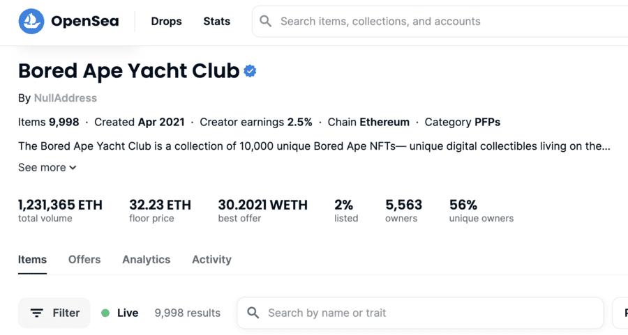
Task: Switch to the Activity tab
Action: [212, 260]
